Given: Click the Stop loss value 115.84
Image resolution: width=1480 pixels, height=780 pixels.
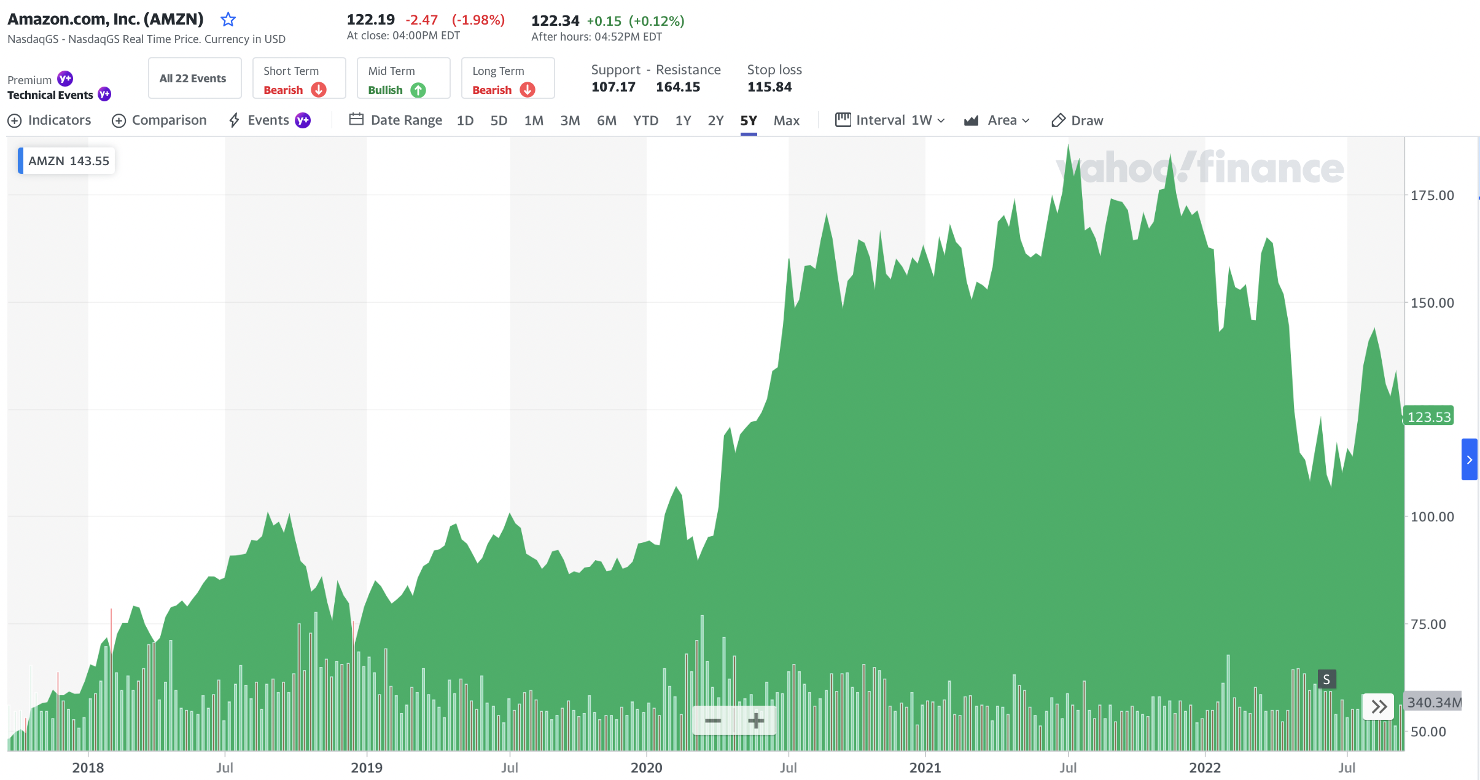Looking at the screenshot, I should (769, 87).
